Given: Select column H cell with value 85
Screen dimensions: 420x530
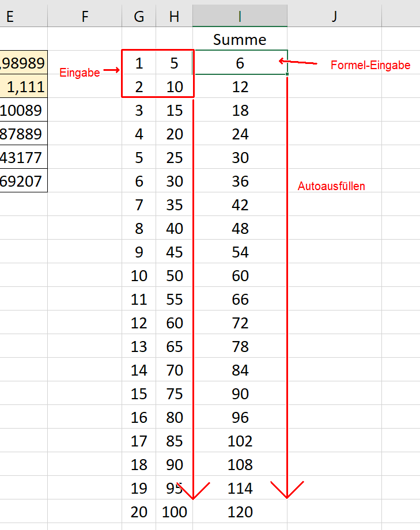Looking at the screenshot, I should pos(174,441).
